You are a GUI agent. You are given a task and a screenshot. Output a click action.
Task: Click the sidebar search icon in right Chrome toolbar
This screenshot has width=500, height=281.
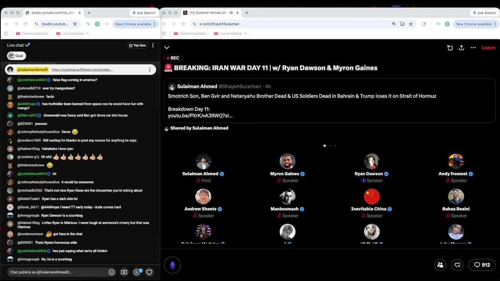coord(424,24)
